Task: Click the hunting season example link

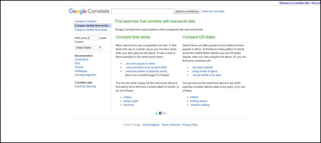Action: (x=198, y=101)
